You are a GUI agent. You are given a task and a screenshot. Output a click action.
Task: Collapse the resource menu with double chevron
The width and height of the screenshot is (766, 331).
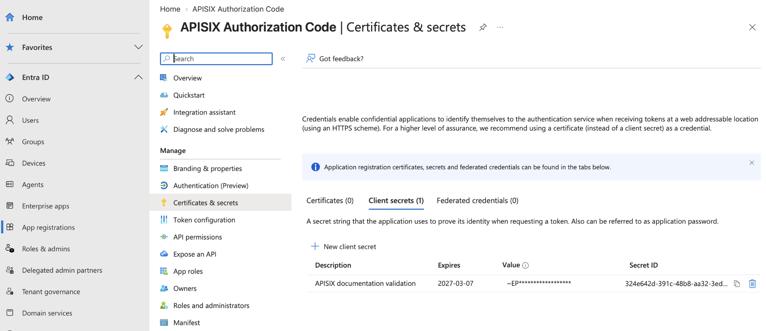283,59
